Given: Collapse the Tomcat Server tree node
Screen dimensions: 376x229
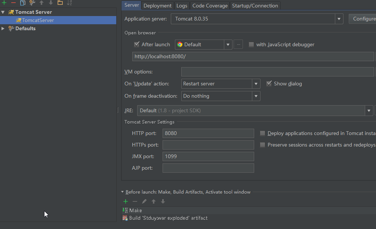Looking at the screenshot, I should [3, 12].
